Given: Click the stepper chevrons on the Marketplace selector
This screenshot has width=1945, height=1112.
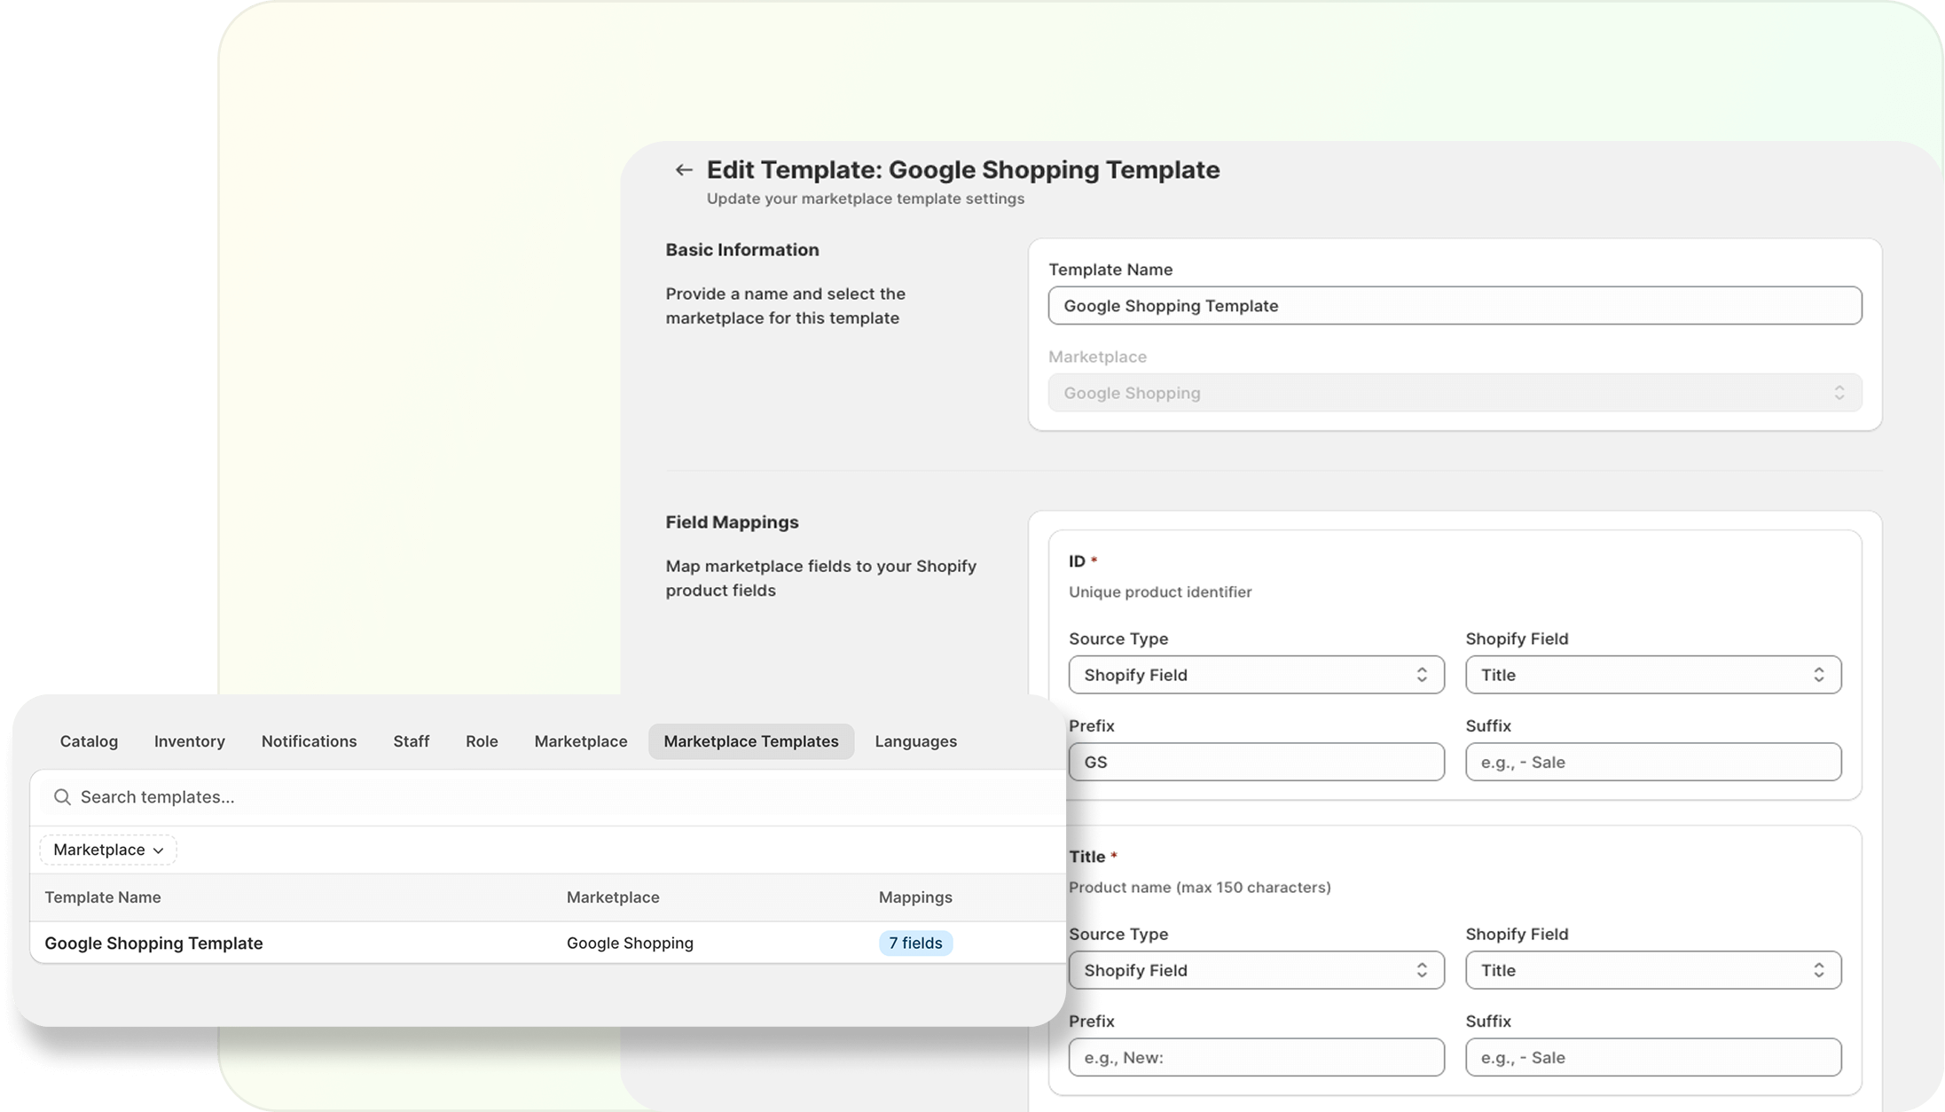Looking at the screenshot, I should (1839, 392).
